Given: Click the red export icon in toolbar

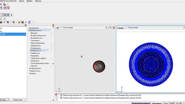Looking at the screenshot, I should 14,22.
